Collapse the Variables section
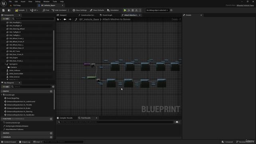This screenshot has width=256, height=144. [2, 137]
